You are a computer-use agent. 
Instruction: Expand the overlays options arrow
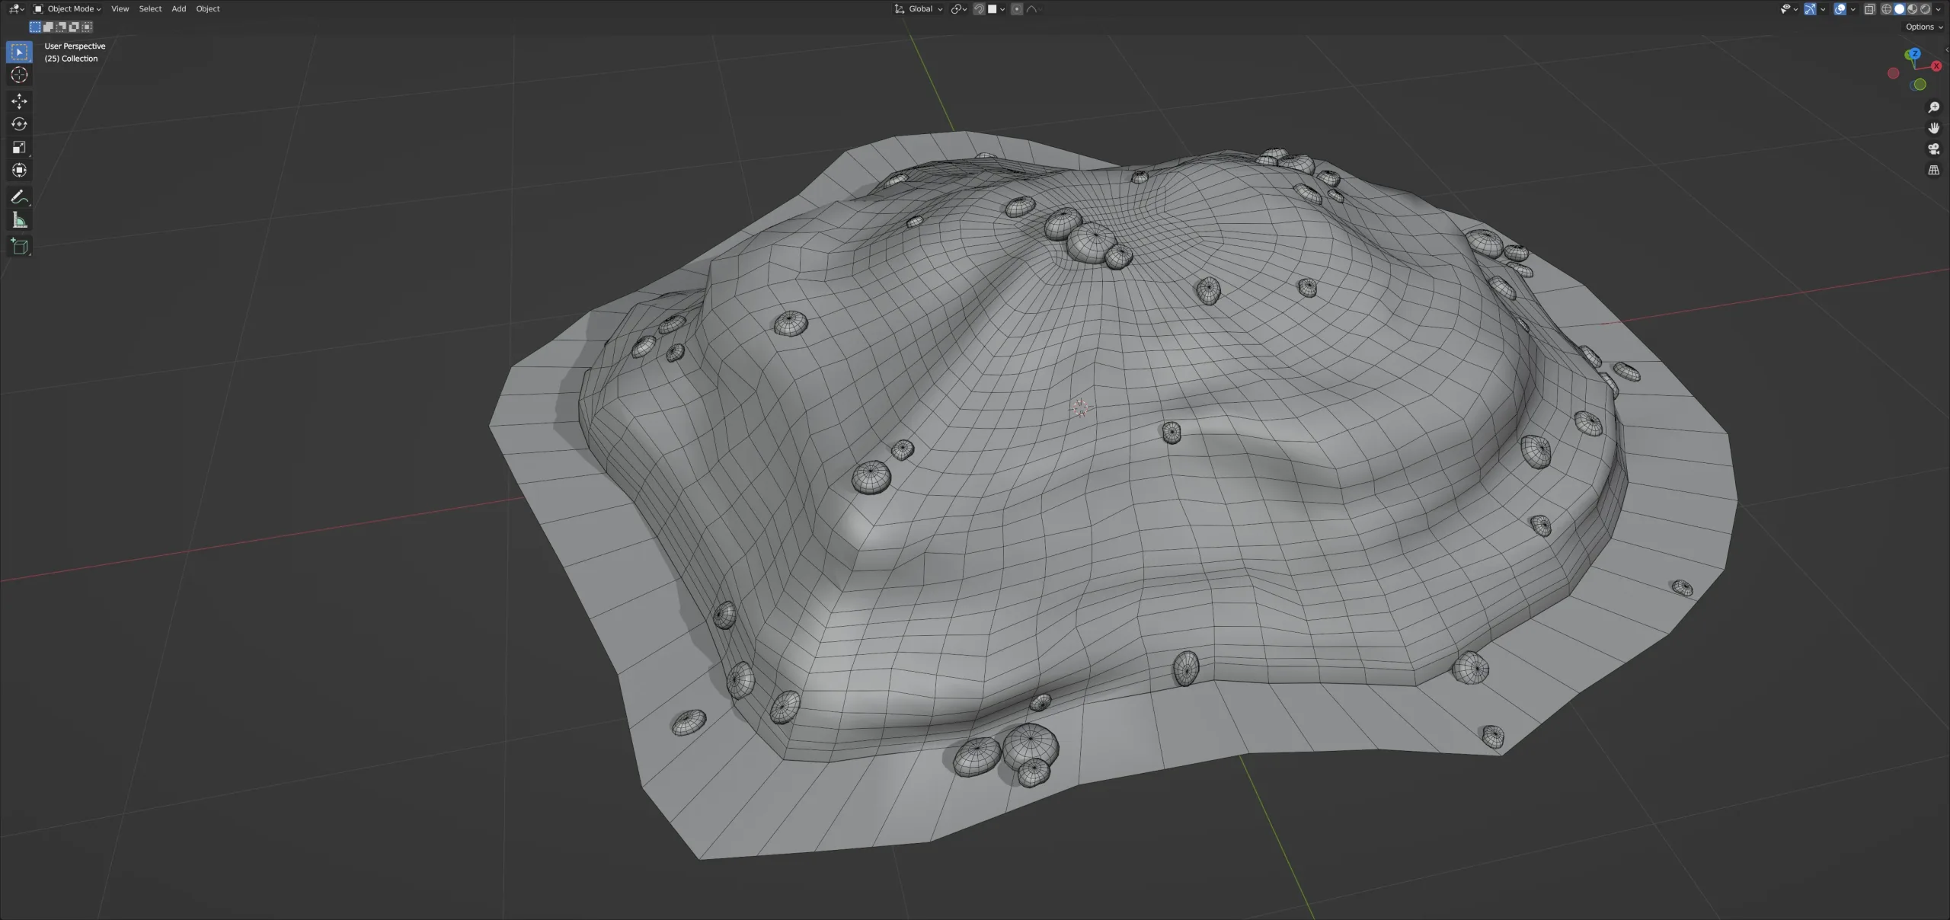point(1852,9)
